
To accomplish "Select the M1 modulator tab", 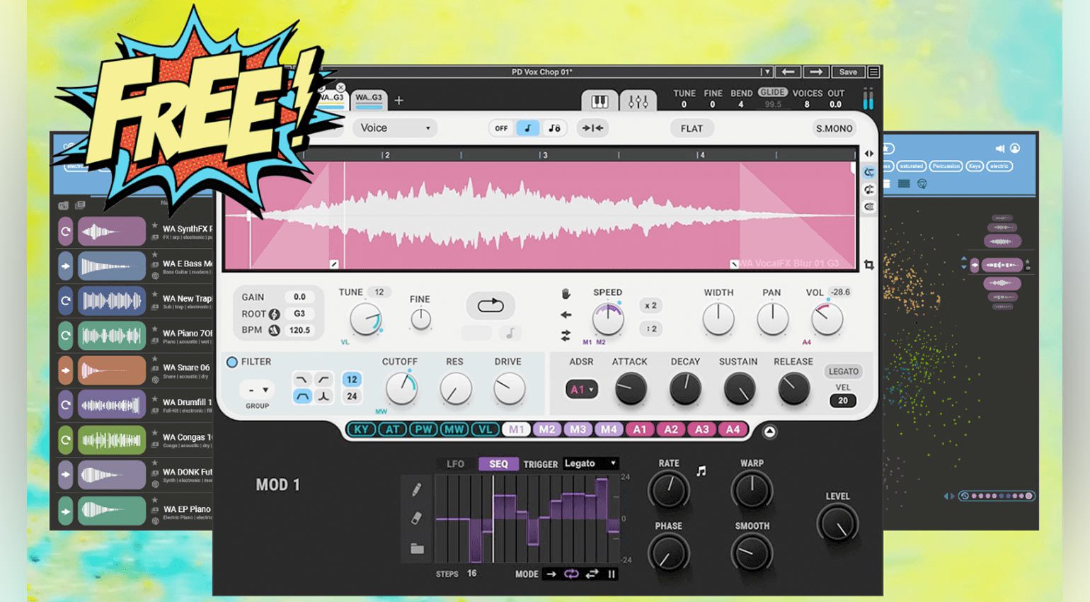I will click(516, 429).
